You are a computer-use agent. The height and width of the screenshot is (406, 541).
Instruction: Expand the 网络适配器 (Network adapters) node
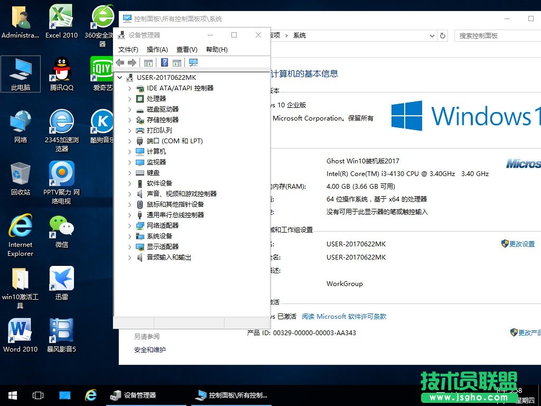pyautogui.click(x=129, y=226)
